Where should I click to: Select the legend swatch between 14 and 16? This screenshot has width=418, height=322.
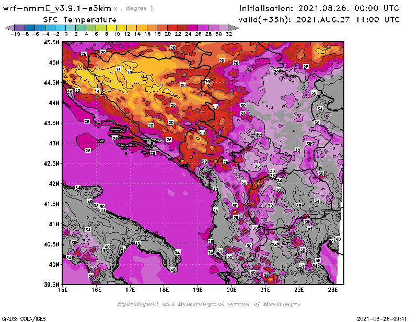142,28
